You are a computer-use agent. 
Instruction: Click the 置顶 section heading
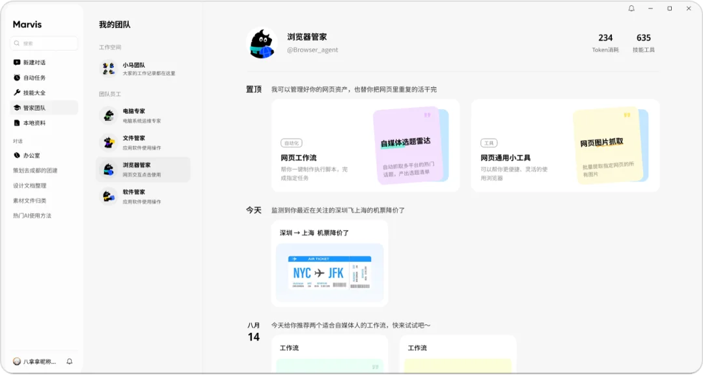click(254, 89)
